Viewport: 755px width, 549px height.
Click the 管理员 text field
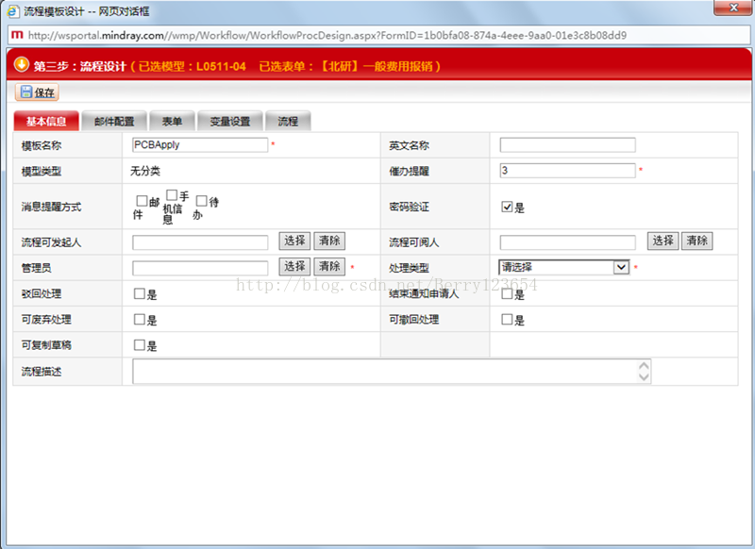point(200,268)
